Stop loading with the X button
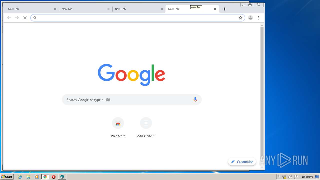 (25, 18)
